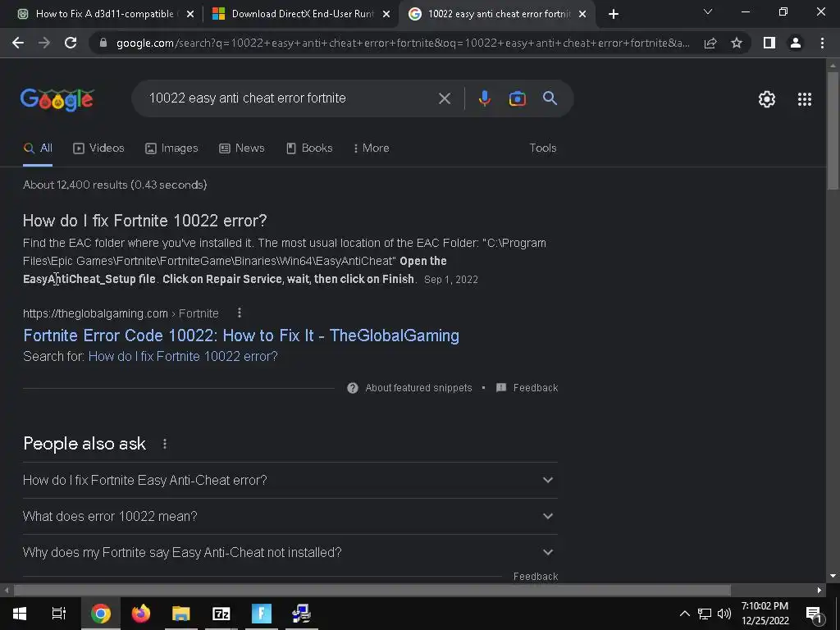
Task: Expand How do I fix Fortnite Easy Anti-Cheat error
Action: tap(290, 481)
